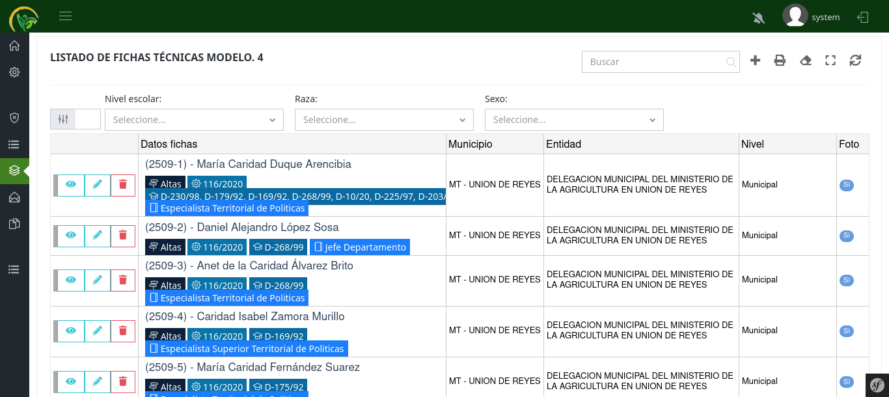Toggle fullscreen with the expand icon
889x397 pixels.
coord(830,61)
